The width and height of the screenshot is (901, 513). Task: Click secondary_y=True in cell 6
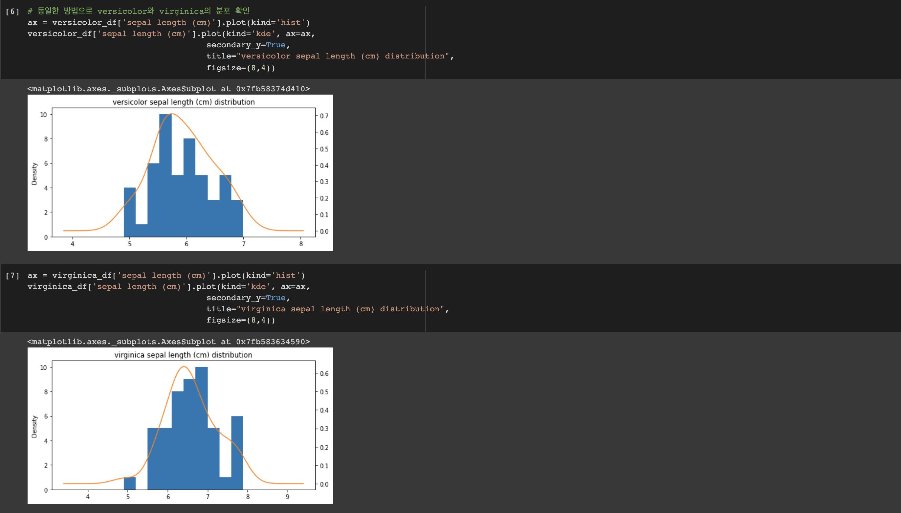click(x=248, y=45)
